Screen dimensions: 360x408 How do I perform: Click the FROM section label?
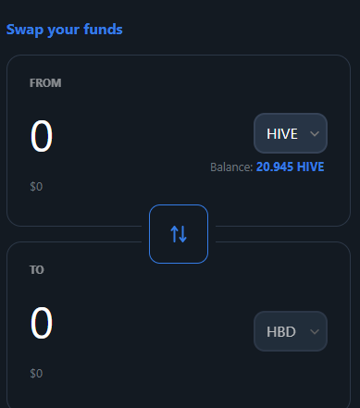(45, 83)
